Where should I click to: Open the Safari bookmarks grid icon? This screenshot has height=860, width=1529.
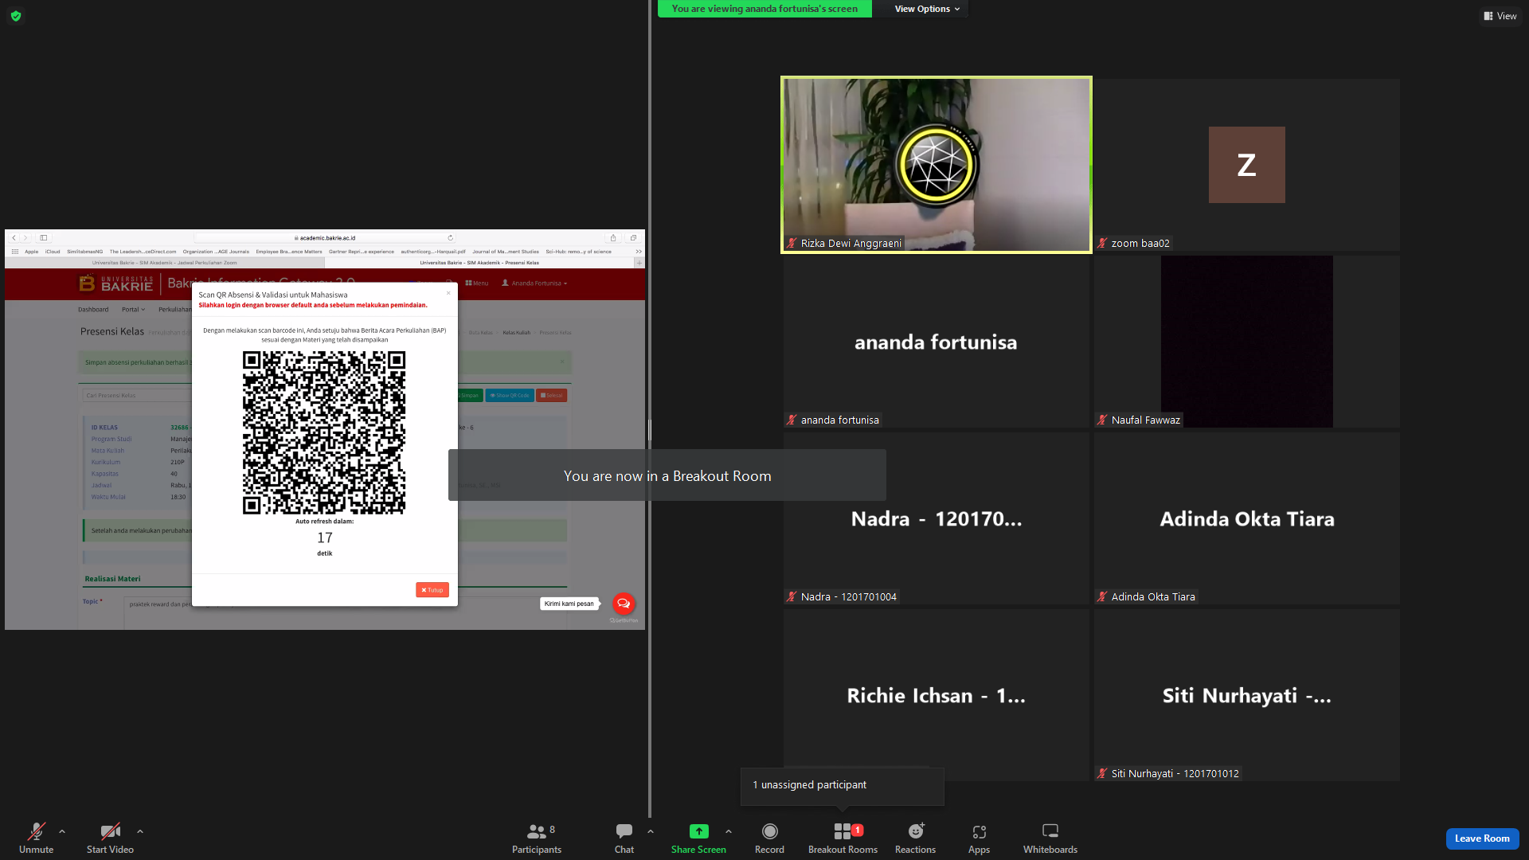pos(15,252)
